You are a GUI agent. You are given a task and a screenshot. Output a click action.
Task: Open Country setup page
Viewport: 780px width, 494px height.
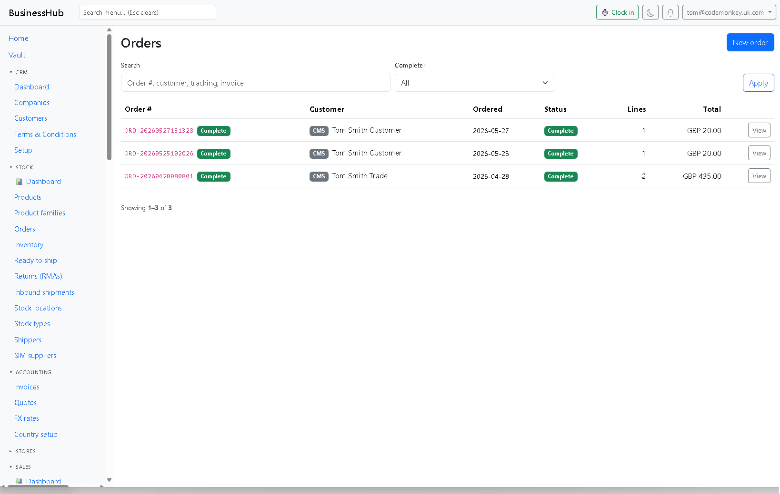(x=36, y=435)
